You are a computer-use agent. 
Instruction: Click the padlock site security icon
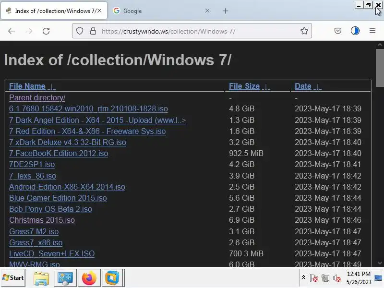tap(93, 31)
